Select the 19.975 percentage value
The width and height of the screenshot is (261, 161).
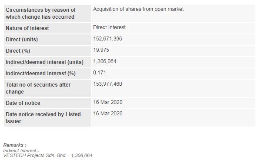tap(101, 50)
